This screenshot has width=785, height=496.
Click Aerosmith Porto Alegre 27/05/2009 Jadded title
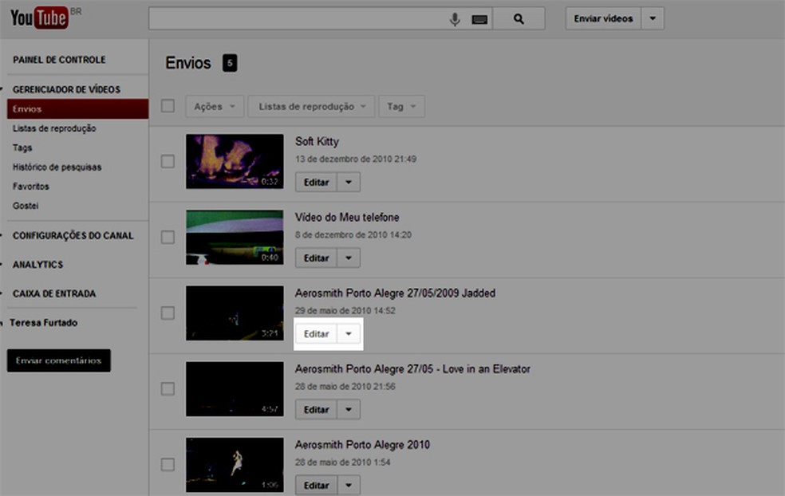pos(395,293)
